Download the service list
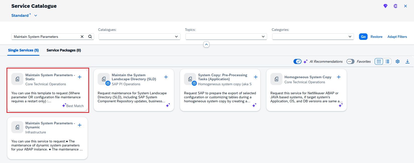The width and height of the screenshot is (414, 163). pos(407,61)
